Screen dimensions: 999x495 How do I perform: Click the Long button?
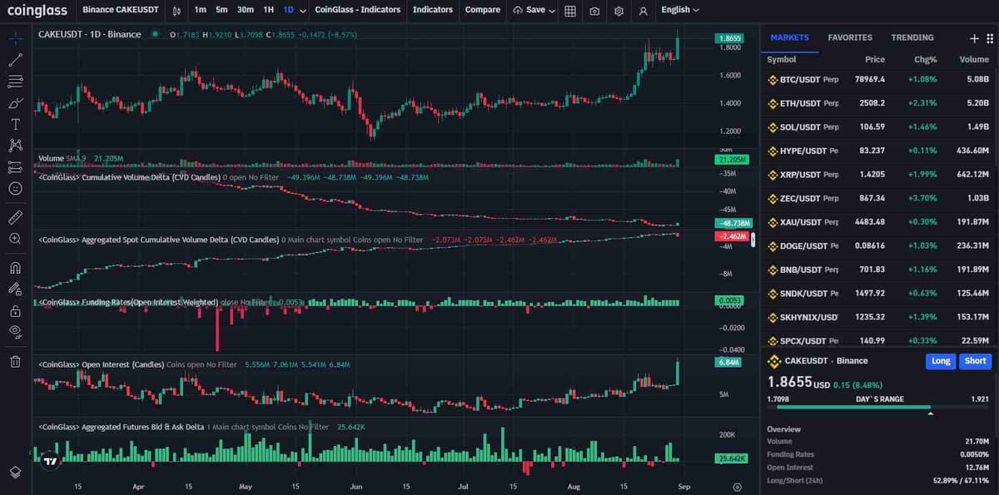[941, 361]
